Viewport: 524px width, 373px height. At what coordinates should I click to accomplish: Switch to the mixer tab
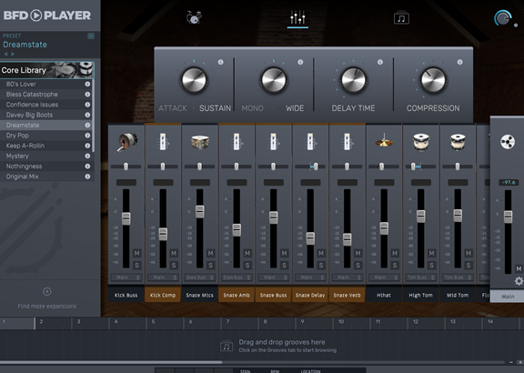297,17
